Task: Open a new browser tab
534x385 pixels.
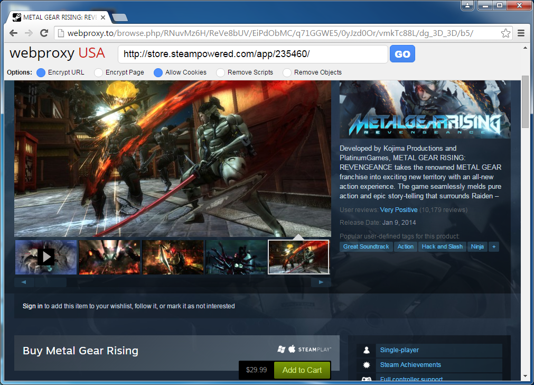Action: [x=120, y=17]
